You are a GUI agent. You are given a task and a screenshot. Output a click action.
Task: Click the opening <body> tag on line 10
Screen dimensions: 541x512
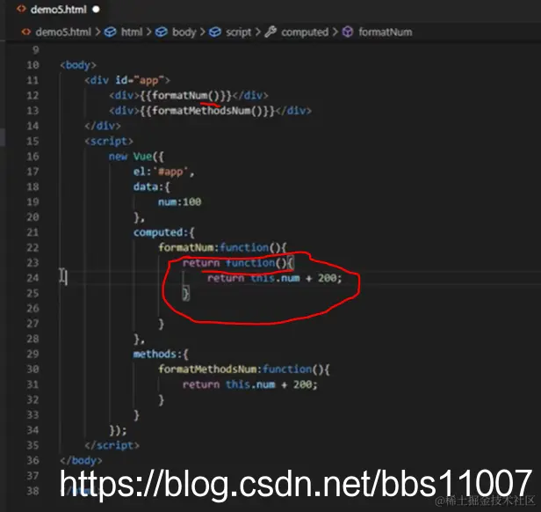(x=78, y=65)
